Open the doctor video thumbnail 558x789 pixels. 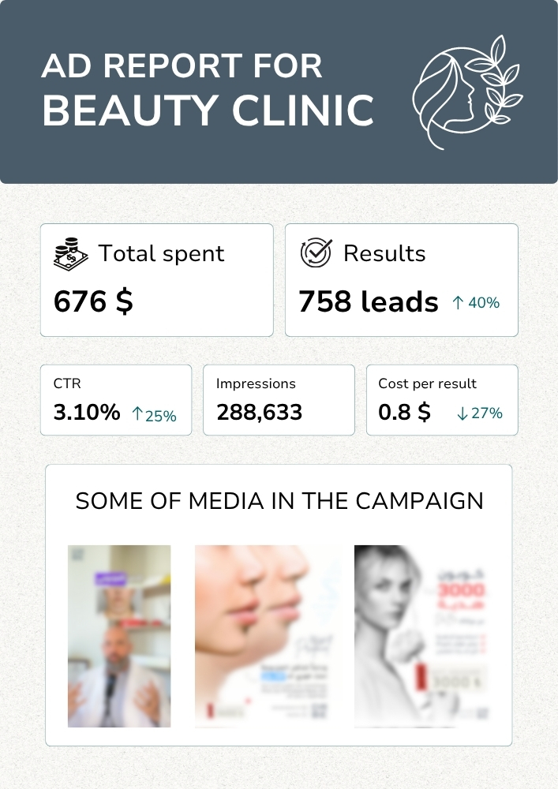[119, 636]
